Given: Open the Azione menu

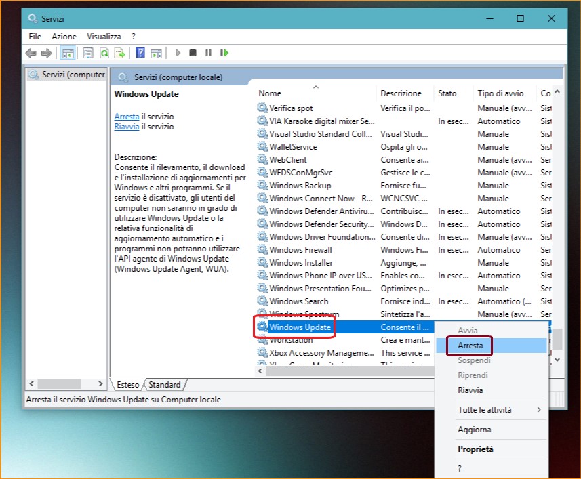Looking at the screenshot, I should [x=64, y=37].
